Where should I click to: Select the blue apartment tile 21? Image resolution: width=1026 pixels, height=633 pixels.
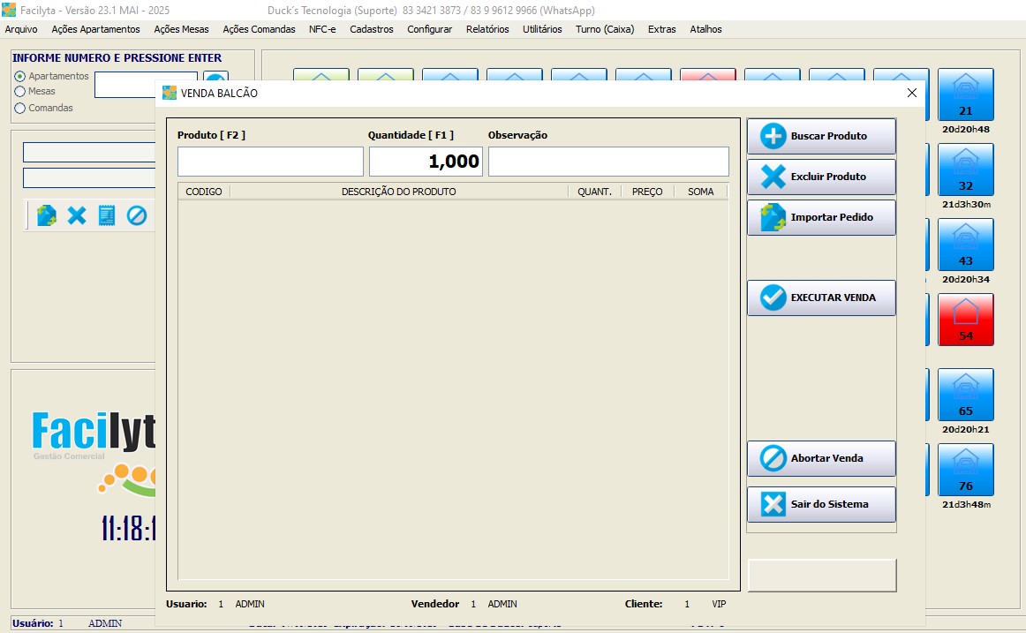coord(965,94)
